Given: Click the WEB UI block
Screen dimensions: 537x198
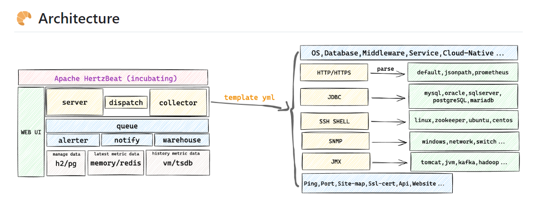Looking at the screenshot, I should (31, 132).
